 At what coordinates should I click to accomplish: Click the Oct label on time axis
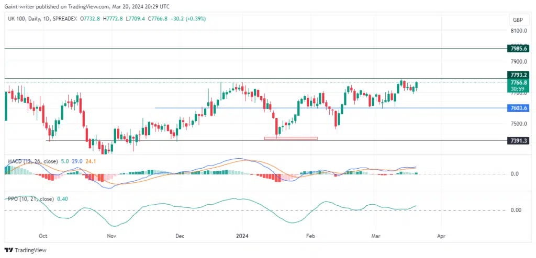[43, 236]
